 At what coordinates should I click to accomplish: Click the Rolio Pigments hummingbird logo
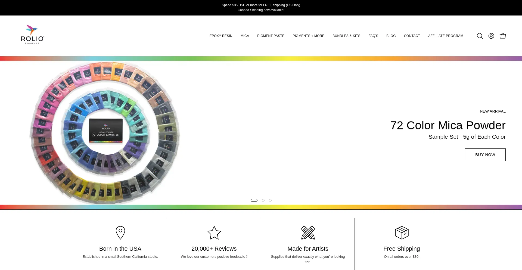tap(32, 35)
